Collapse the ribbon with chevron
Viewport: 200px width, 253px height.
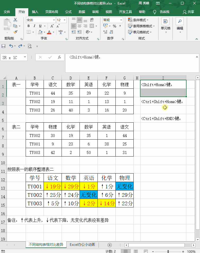[x=197, y=39]
